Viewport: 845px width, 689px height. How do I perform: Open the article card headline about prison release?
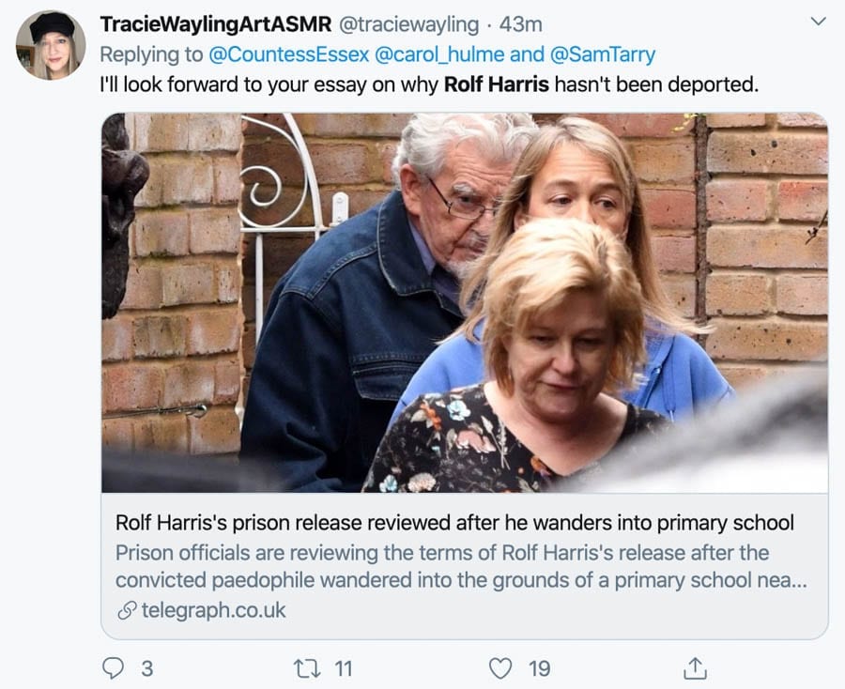click(x=454, y=522)
